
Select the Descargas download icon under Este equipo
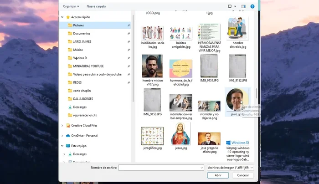point(70,154)
